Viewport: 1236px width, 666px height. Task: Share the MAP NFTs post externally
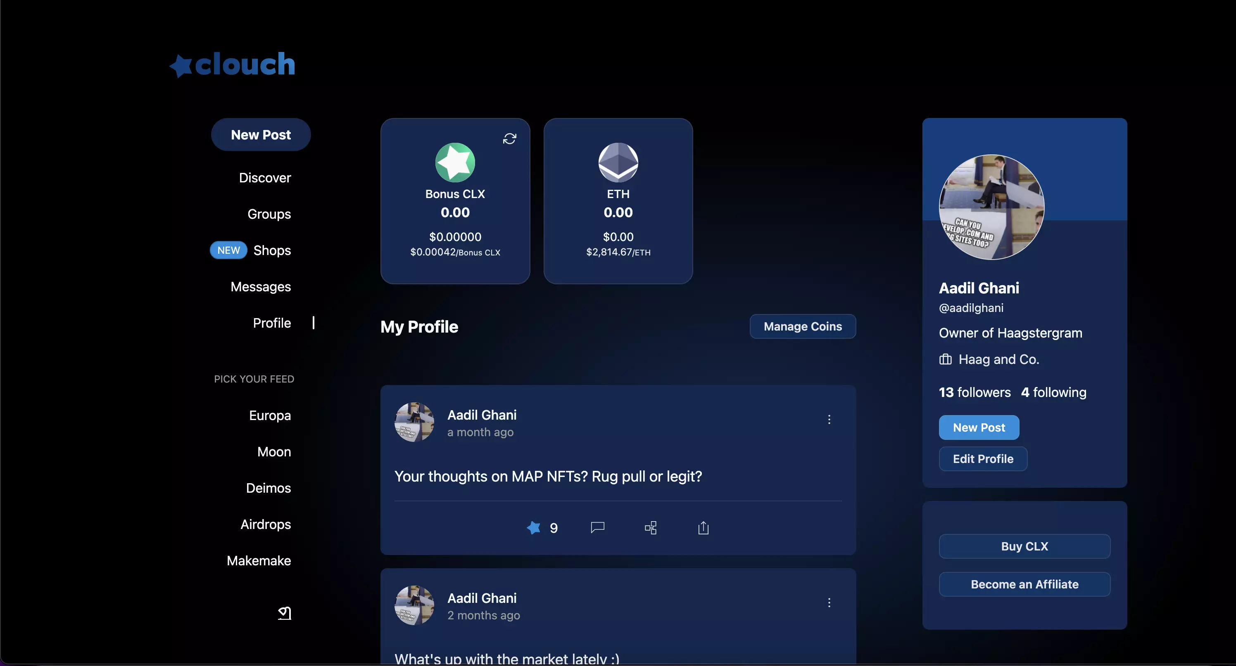(703, 528)
